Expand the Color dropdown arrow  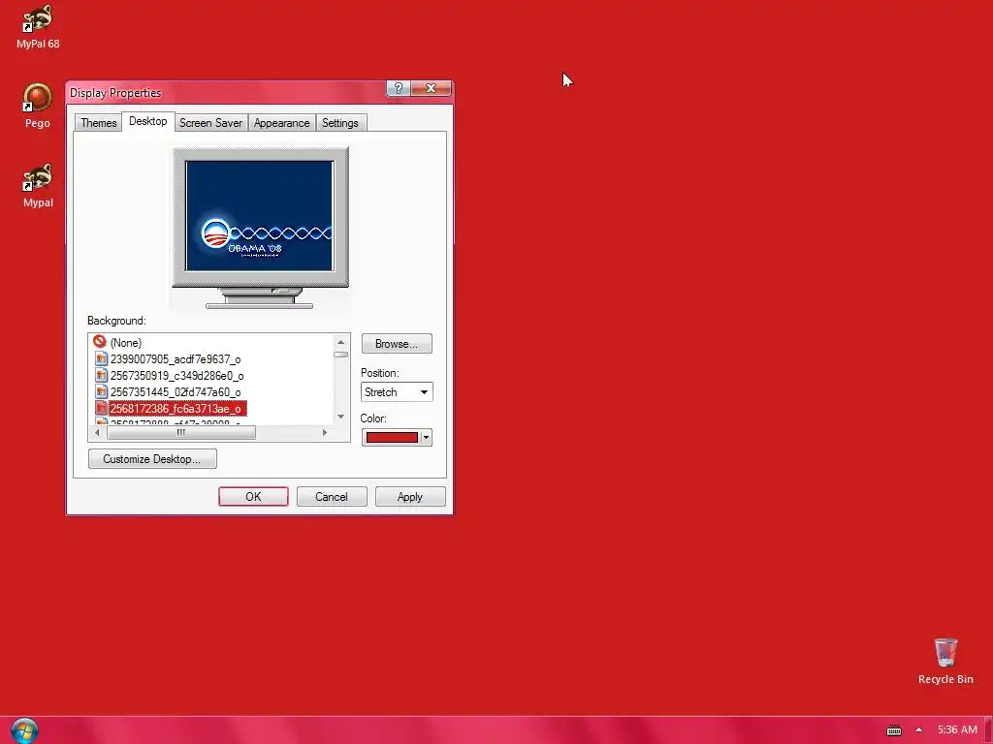[427, 437]
